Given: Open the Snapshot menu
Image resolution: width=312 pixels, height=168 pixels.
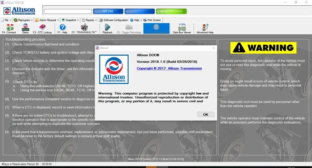Looking at the screenshot, I should coord(69,20).
